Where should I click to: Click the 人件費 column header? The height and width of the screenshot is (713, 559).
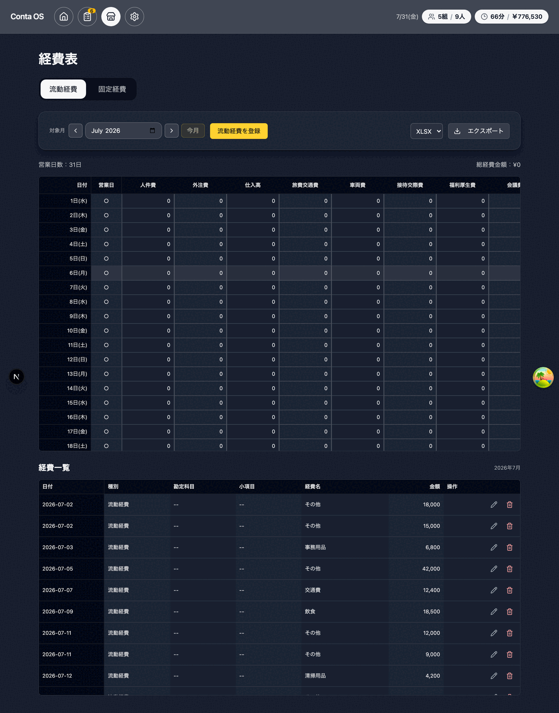click(x=148, y=185)
